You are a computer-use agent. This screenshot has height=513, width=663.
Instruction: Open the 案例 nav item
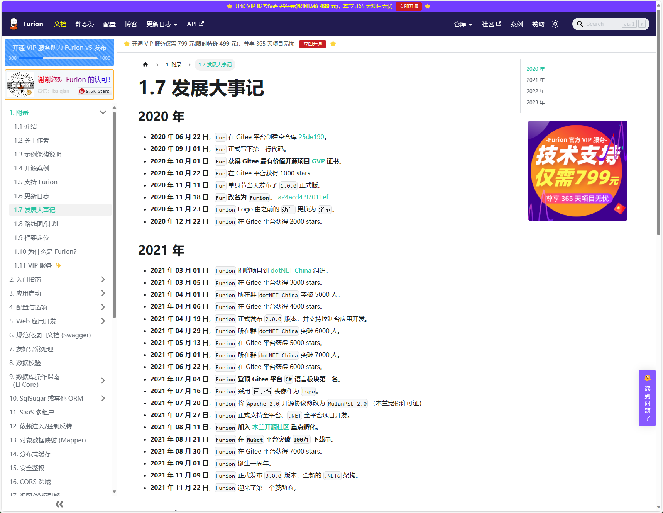(516, 24)
